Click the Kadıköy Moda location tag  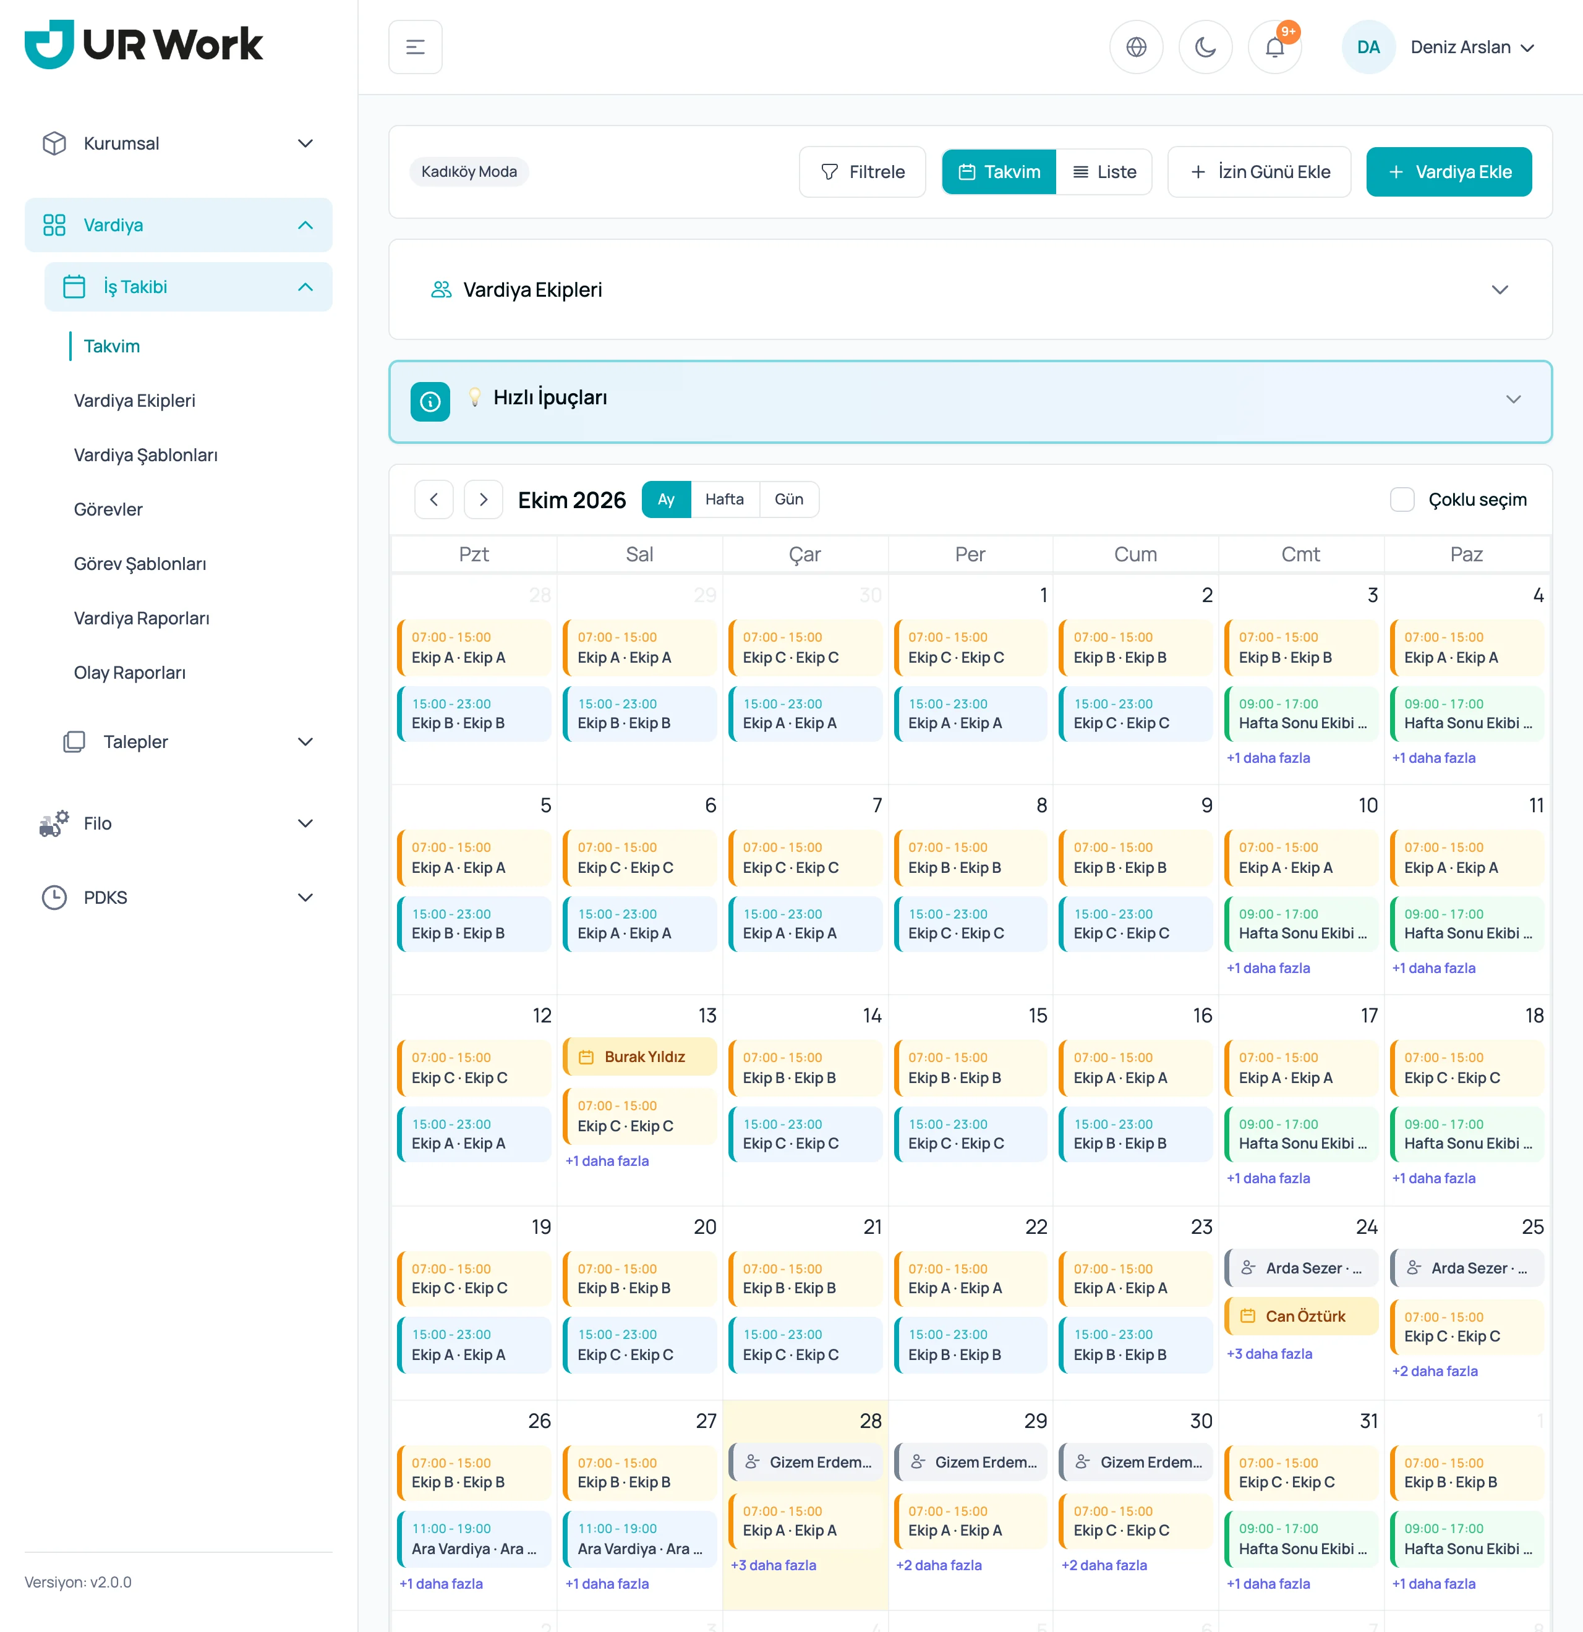tap(469, 171)
